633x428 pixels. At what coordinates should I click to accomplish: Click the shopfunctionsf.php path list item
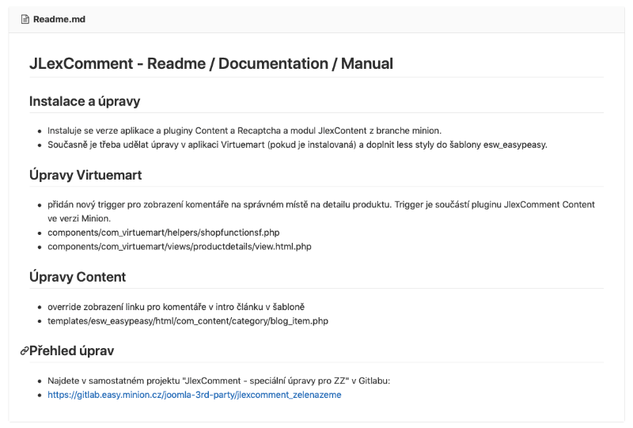tap(164, 232)
